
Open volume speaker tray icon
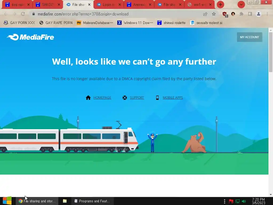244,201
